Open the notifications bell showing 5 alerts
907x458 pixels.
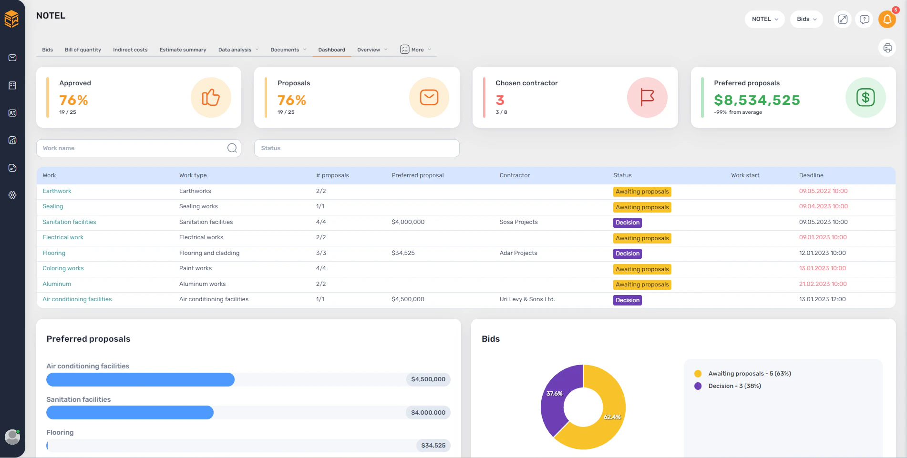click(x=887, y=20)
